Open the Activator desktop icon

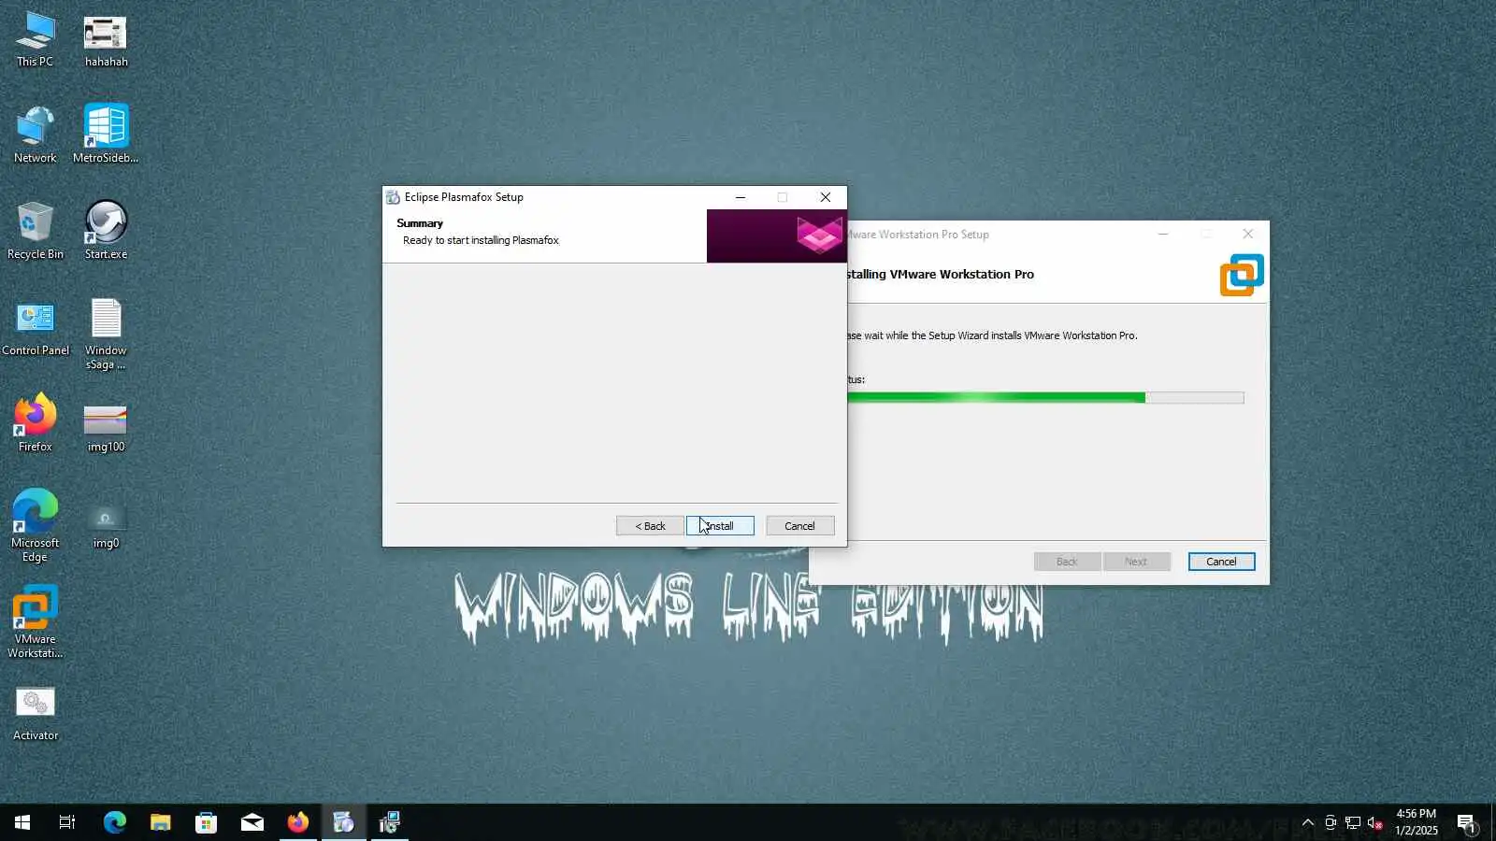[35, 714]
